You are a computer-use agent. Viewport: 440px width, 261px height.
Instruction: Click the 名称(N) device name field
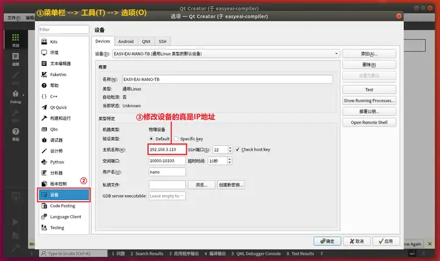[227, 79]
